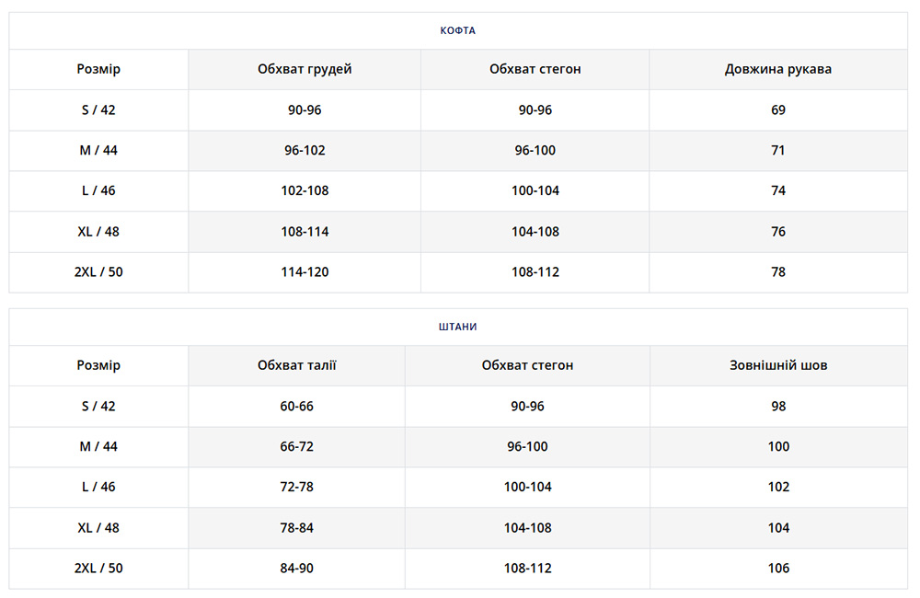Screen dimensions: 920x598
Task: Click the 102-108 chest measurement cell
Action: tap(305, 190)
